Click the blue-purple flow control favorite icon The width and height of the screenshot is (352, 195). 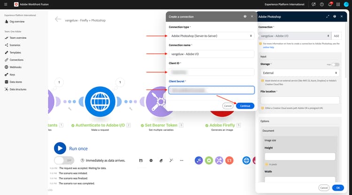click(x=199, y=160)
